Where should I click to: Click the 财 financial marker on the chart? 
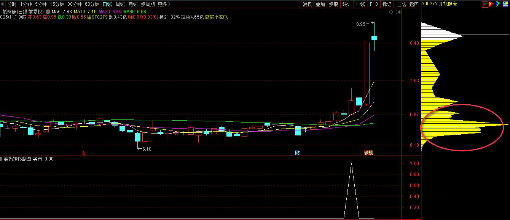(298, 153)
